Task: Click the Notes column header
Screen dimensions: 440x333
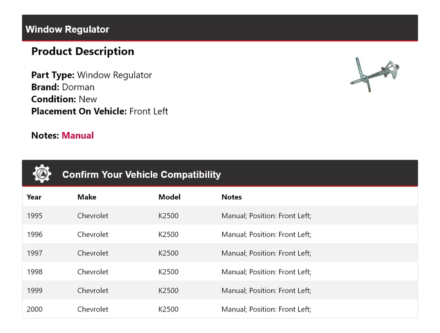Action: point(231,197)
